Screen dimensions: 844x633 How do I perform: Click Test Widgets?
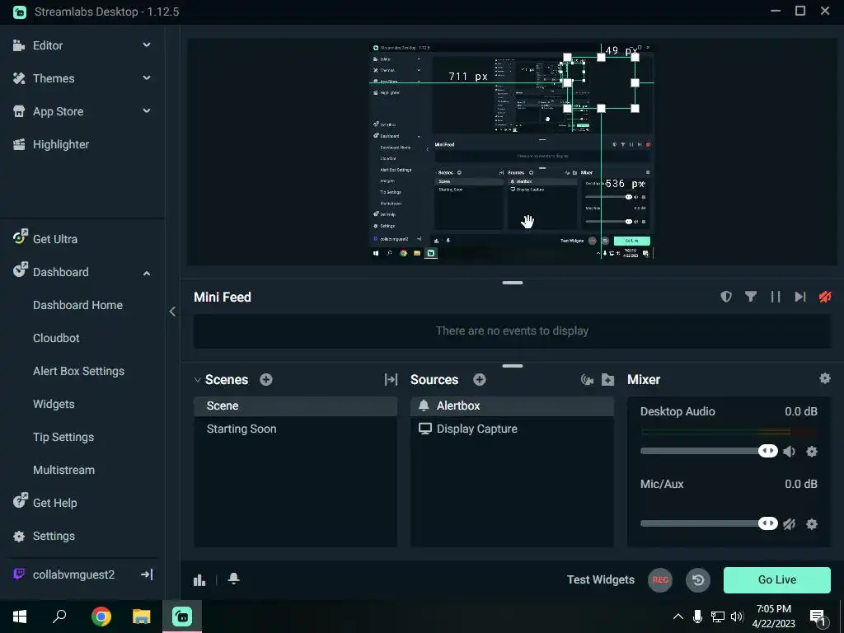click(x=601, y=579)
